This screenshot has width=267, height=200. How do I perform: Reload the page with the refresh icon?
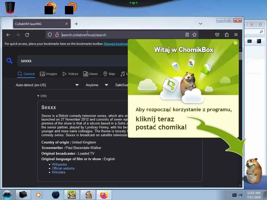[x=27, y=35]
